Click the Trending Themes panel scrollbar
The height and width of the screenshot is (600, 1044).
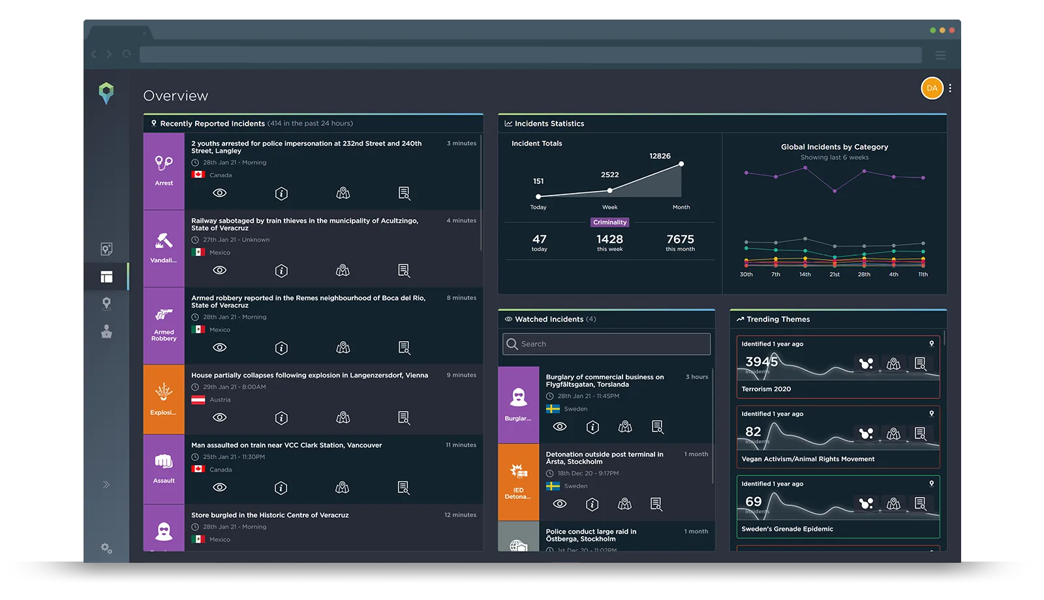944,338
